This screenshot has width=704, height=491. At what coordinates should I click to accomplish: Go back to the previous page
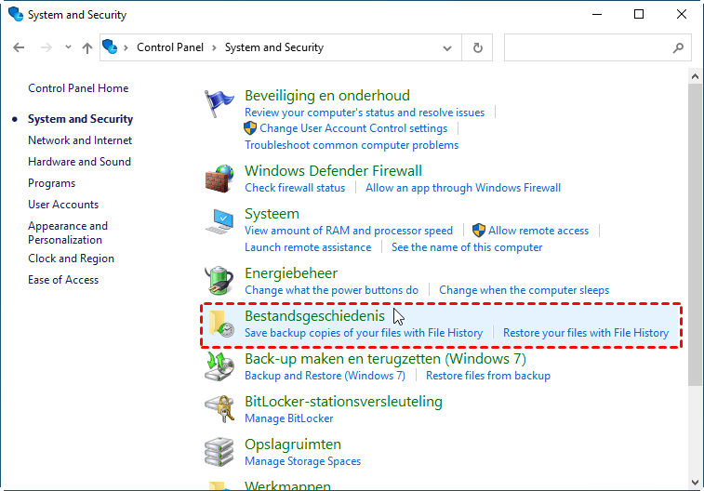(x=19, y=47)
